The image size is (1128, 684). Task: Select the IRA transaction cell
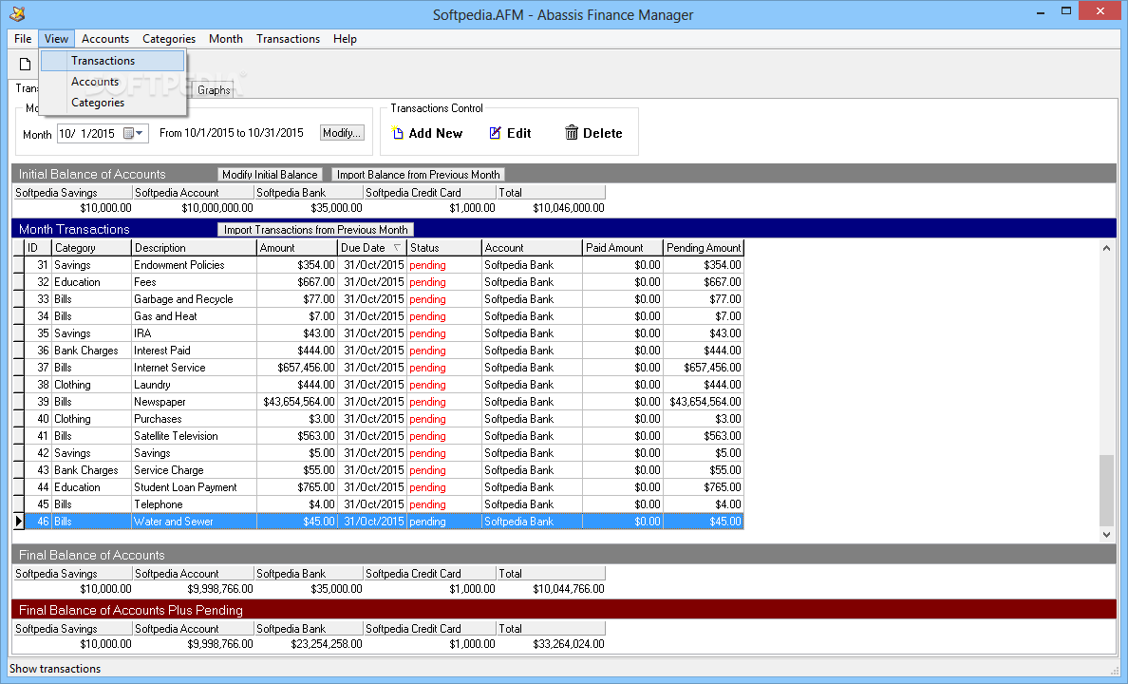coord(195,333)
